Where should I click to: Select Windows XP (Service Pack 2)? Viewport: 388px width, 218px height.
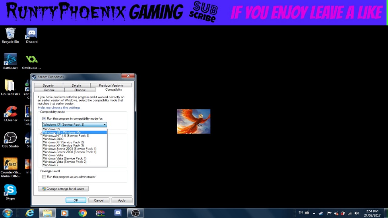[x=75, y=142]
